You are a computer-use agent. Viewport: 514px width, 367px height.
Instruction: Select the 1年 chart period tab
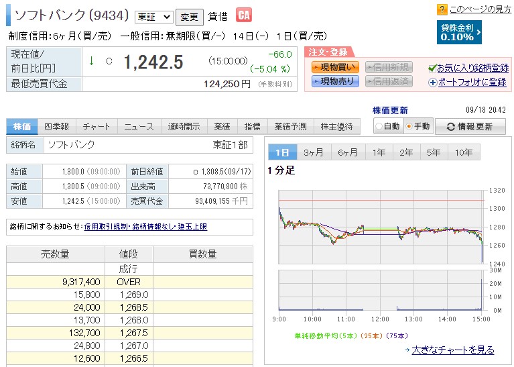(x=379, y=152)
